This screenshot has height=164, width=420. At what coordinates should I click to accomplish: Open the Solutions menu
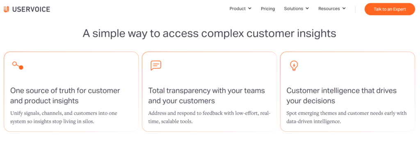(293, 9)
